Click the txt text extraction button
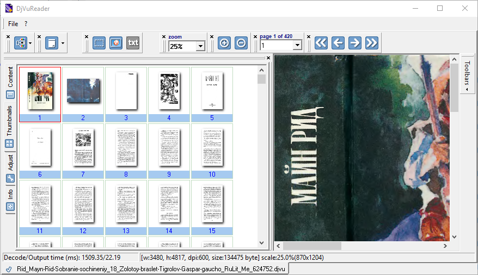 coord(133,43)
